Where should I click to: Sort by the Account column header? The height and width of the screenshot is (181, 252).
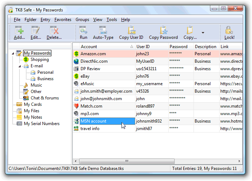click(107, 47)
